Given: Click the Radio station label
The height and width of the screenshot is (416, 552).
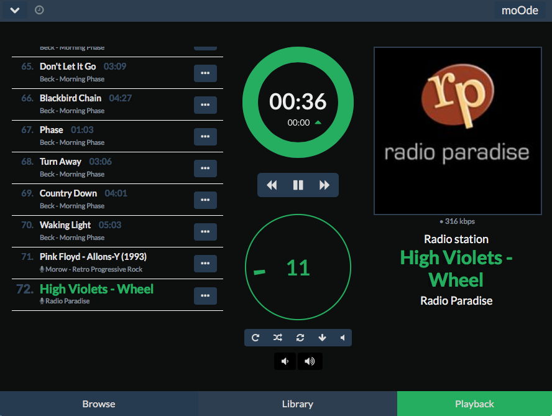Looking at the screenshot, I should click(456, 239).
